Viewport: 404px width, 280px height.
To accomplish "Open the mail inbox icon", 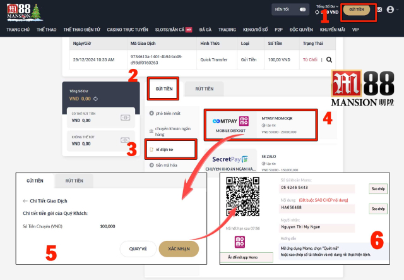I will 379,9.
